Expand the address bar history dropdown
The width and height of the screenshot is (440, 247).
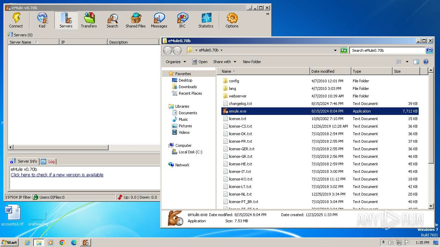click(335, 50)
